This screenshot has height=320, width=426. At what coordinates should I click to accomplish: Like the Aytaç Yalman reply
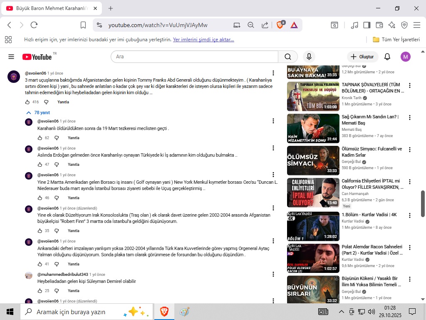40,264
